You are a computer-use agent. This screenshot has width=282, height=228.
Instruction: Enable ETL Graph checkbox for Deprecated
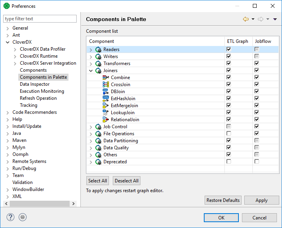pyautogui.click(x=229, y=162)
